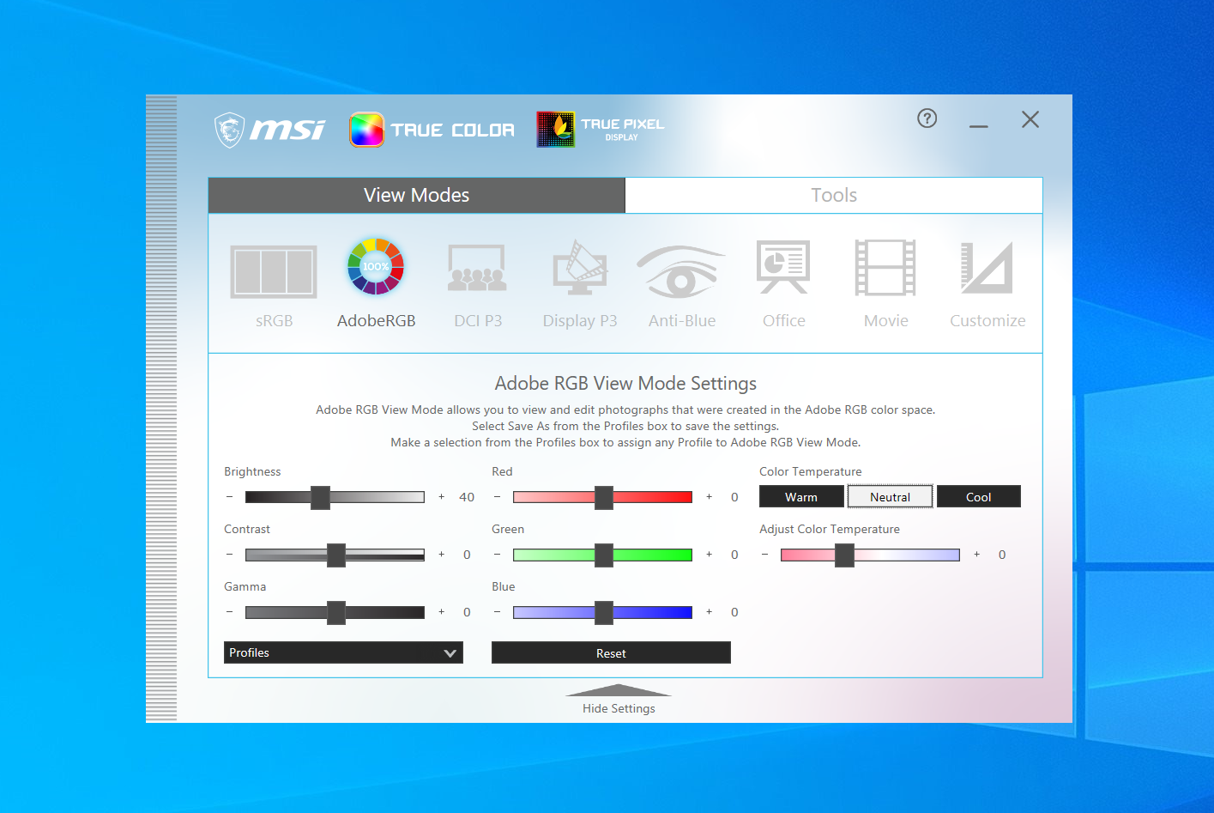
Task: Raise Adjust Color Temperature with plus
Action: [977, 555]
